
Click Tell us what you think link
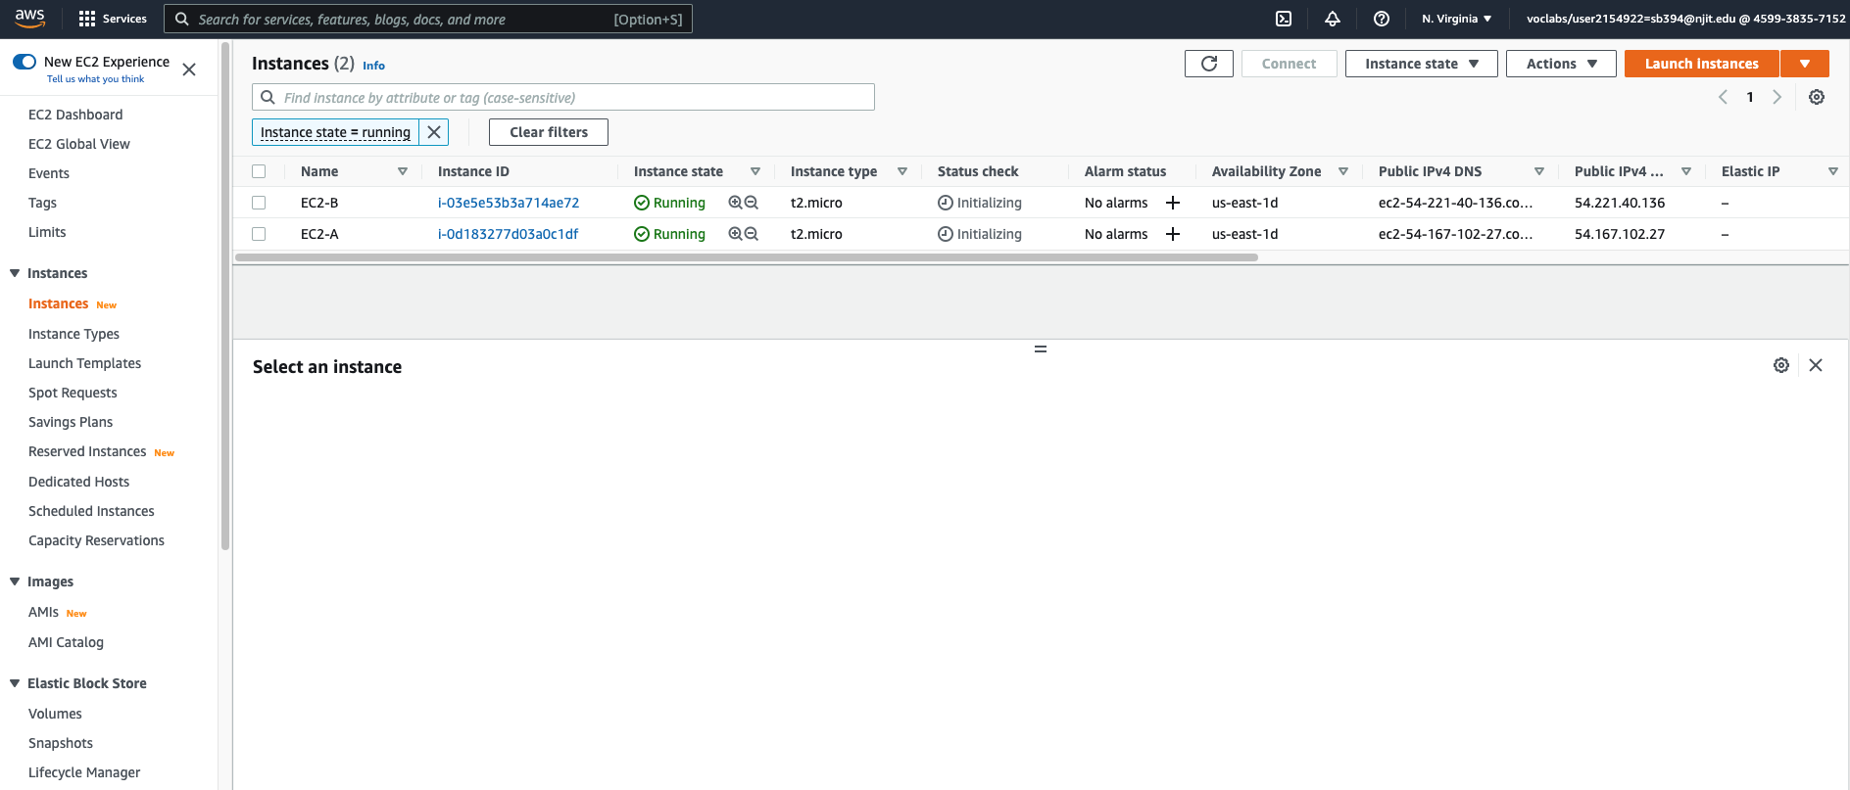(95, 79)
